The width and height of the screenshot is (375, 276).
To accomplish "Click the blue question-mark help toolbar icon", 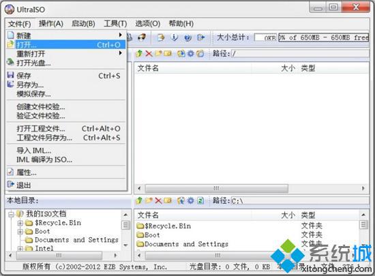I will pyautogui.click(x=187, y=37).
